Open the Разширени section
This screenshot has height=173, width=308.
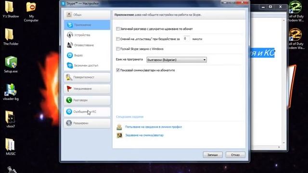click(87, 123)
